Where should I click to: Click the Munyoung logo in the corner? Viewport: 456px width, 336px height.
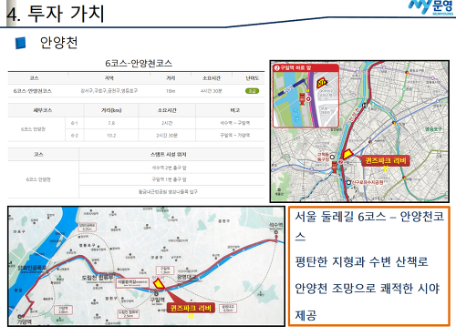click(x=430, y=7)
